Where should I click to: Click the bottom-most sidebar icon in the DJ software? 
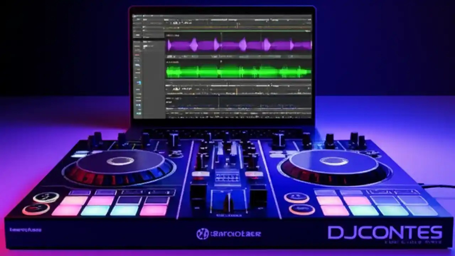tap(138, 114)
